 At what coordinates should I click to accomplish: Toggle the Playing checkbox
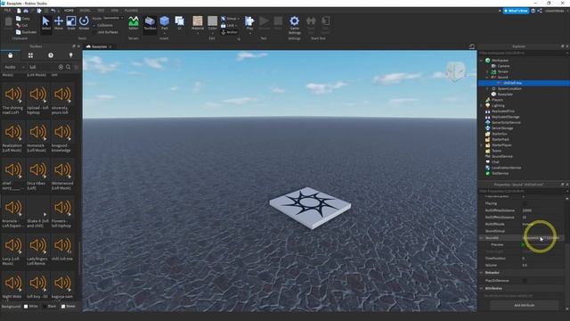point(525,203)
